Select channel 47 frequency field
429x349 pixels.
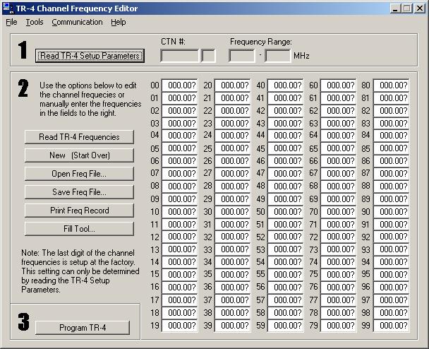tap(285, 173)
